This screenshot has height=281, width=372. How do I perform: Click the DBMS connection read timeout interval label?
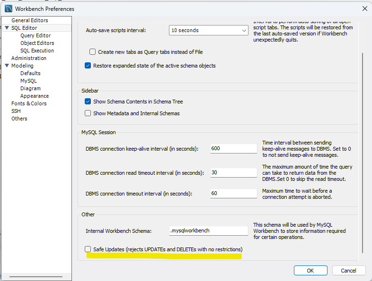coord(145,173)
